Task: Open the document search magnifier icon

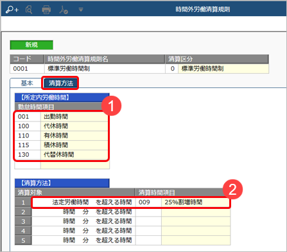Action: coord(29,10)
